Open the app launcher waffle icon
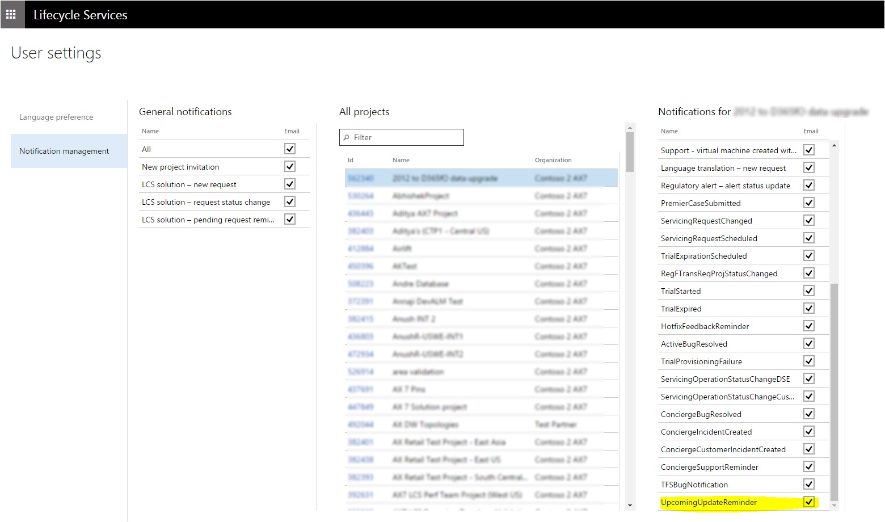 11,14
